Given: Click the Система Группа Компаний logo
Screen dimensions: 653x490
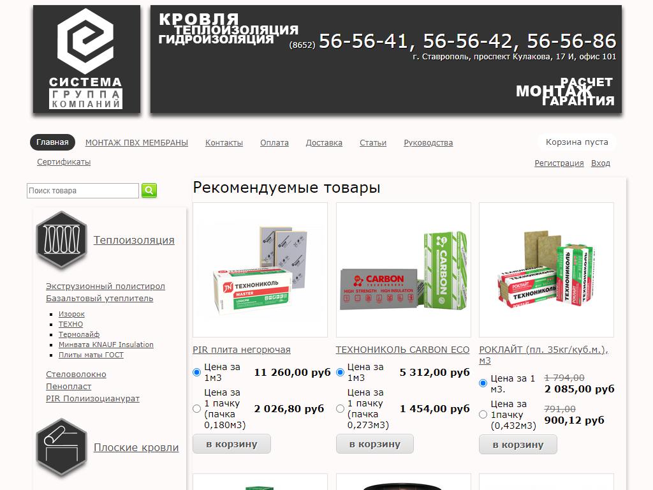Looking at the screenshot, I should [x=86, y=59].
